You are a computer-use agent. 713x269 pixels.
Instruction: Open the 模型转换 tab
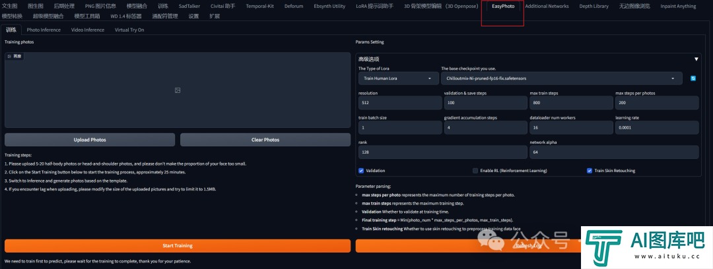pos(12,16)
